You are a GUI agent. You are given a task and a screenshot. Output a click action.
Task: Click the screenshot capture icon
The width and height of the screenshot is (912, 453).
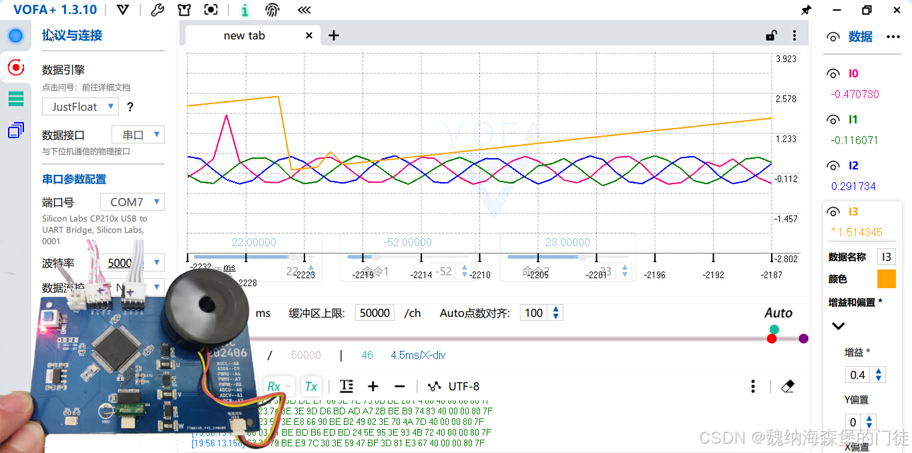211,10
